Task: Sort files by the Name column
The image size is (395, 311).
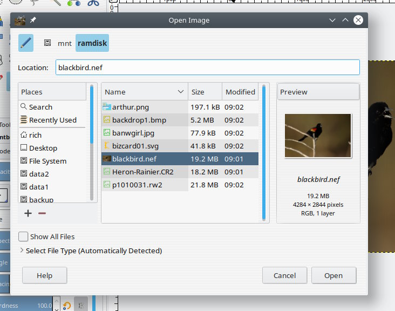Action: pyautogui.click(x=145, y=92)
